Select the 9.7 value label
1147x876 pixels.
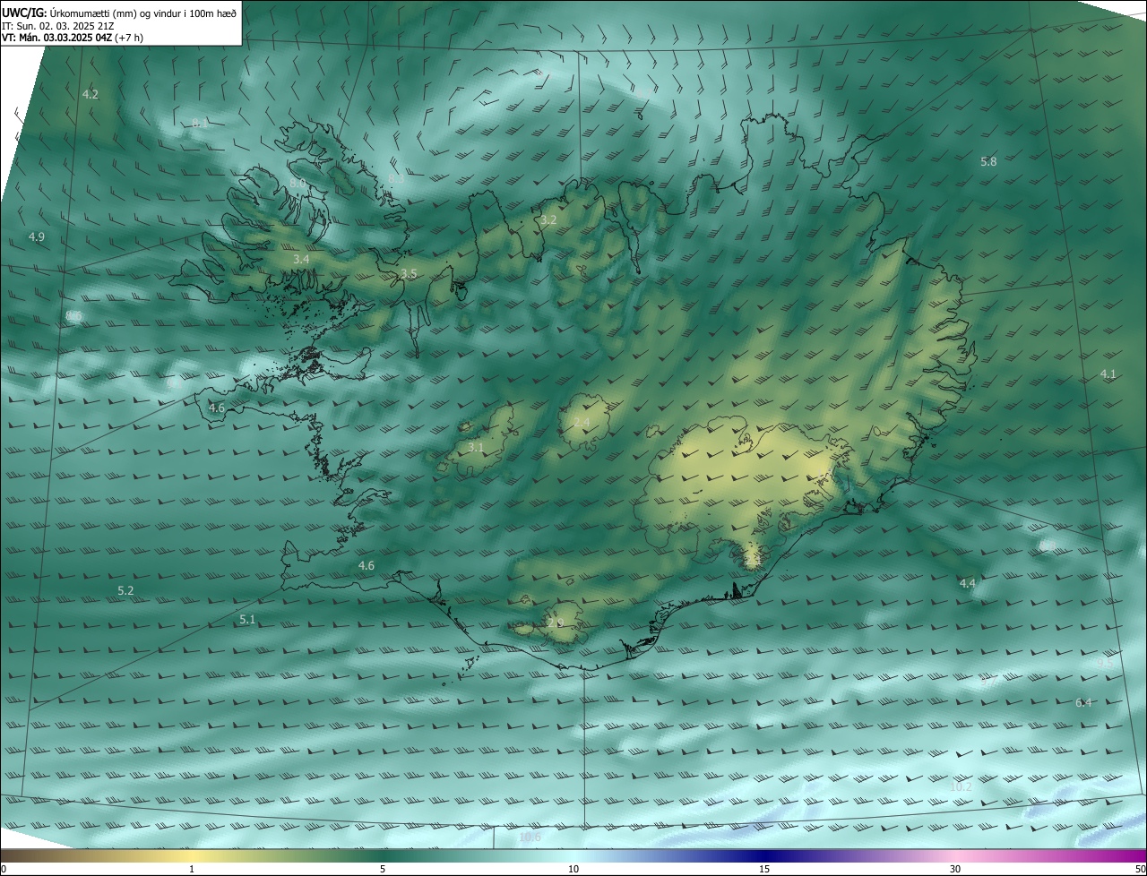(x=988, y=683)
